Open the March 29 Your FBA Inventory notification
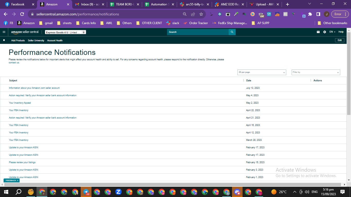The width and height of the screenshot is (351, 197). 19,140
